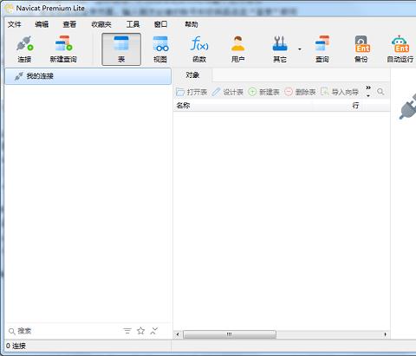
Task: Switch to the 对象 tab
Action: coord(192,75)
